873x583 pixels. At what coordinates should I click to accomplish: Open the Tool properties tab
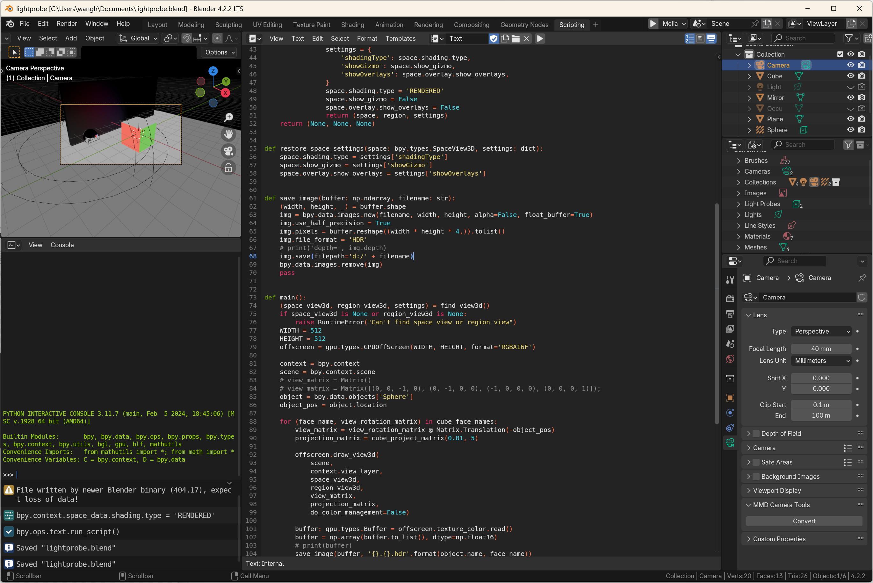[x=730, y=280]
